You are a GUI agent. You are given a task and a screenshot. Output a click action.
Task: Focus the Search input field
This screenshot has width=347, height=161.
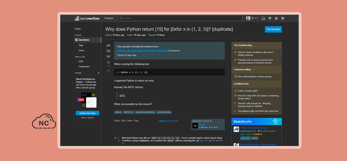[180, 18]
